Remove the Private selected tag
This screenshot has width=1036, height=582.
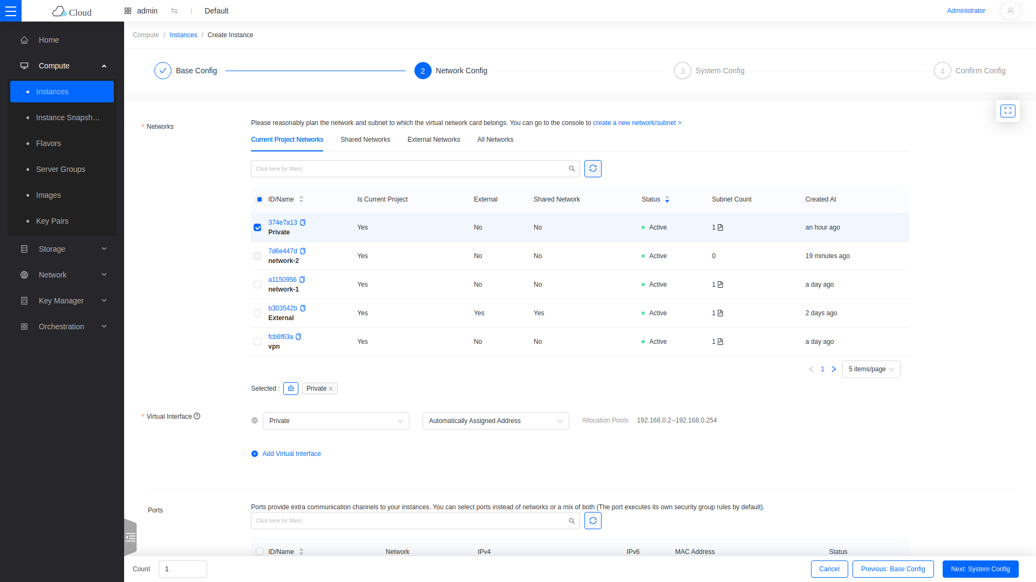331,389
